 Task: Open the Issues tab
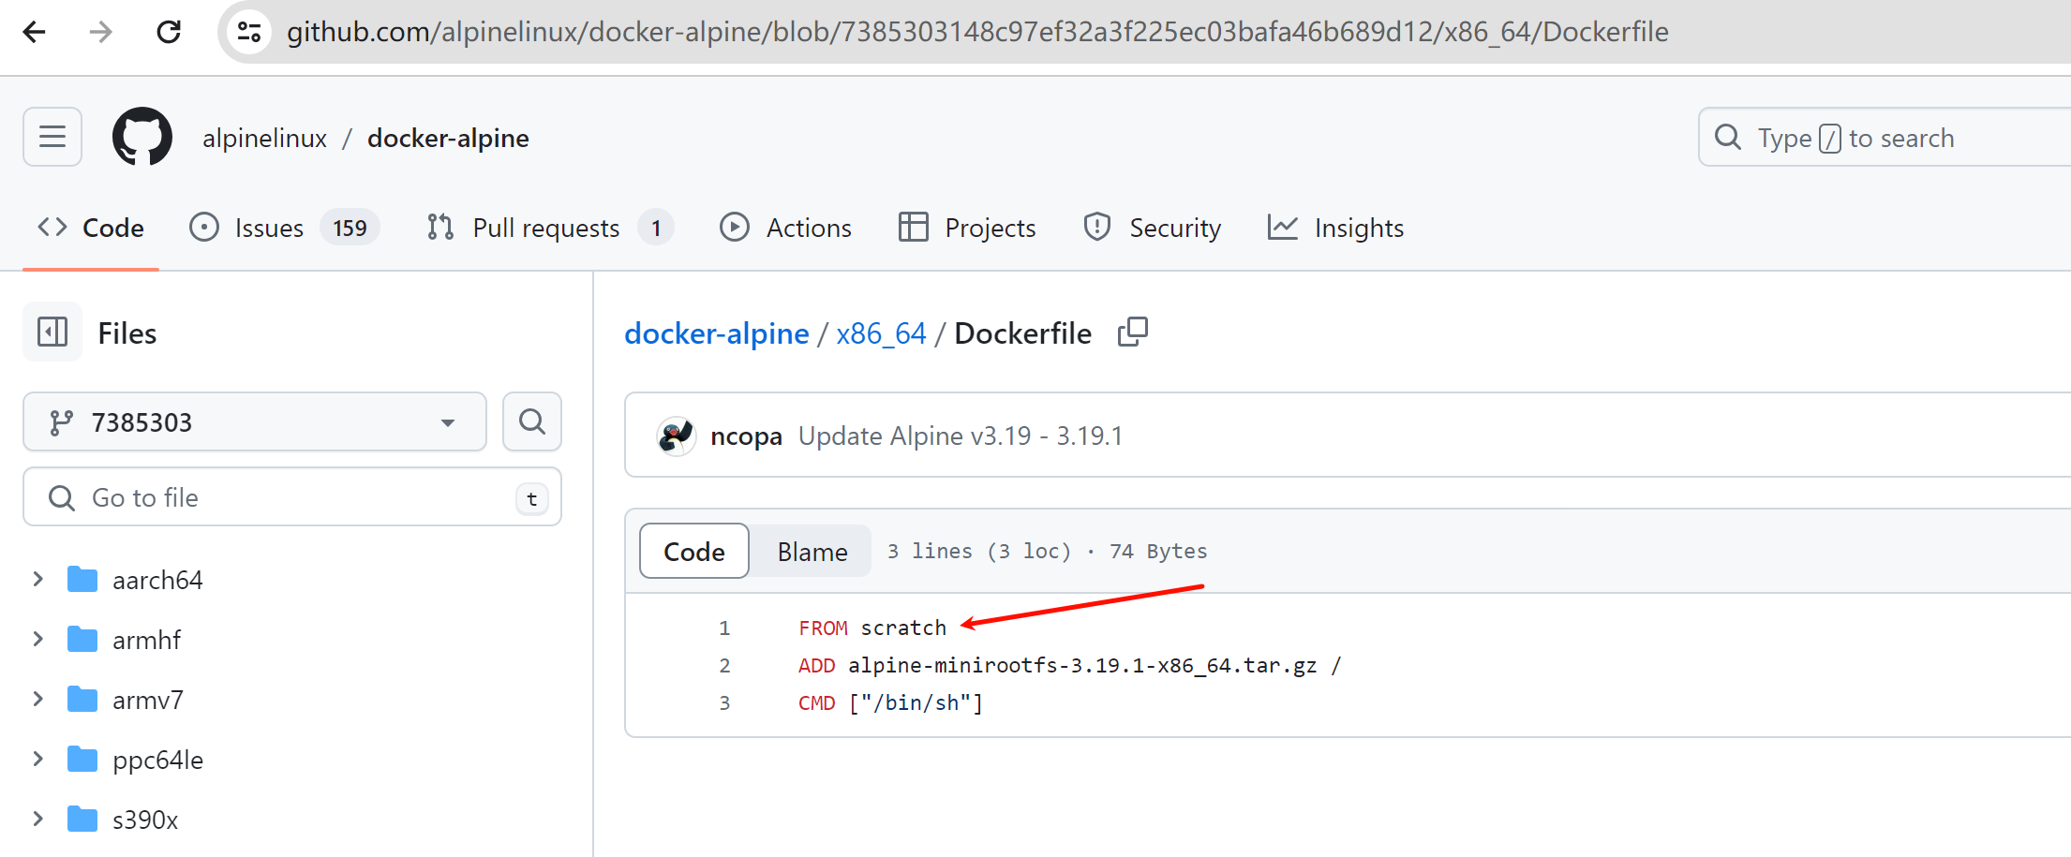point(268,228)
